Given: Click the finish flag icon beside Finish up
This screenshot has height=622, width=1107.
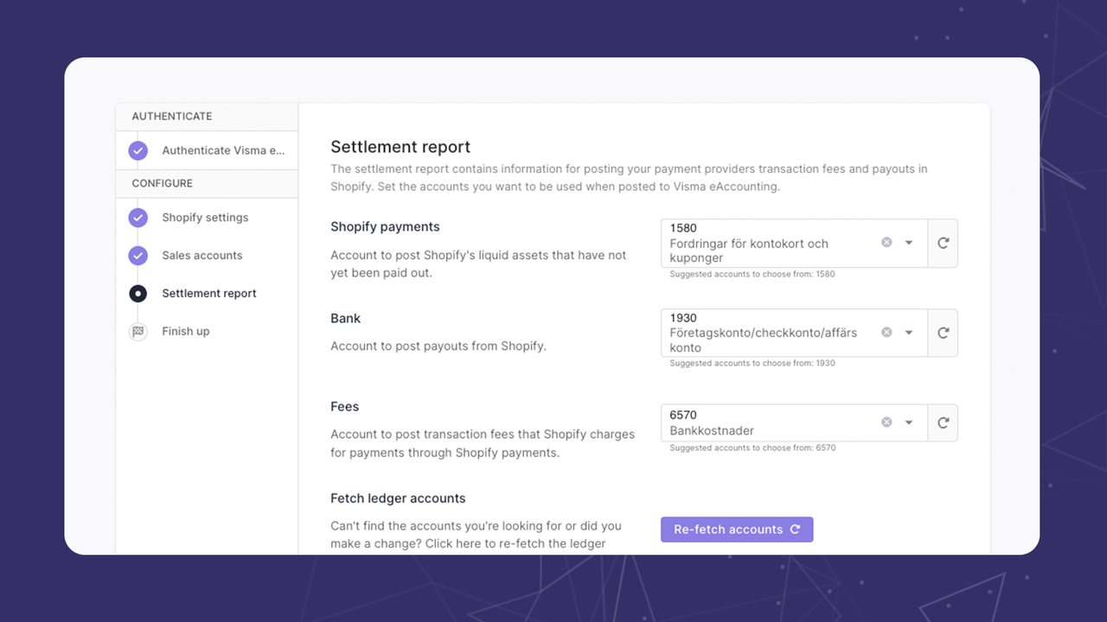Looking at the screenshot, I should point(138,331).
